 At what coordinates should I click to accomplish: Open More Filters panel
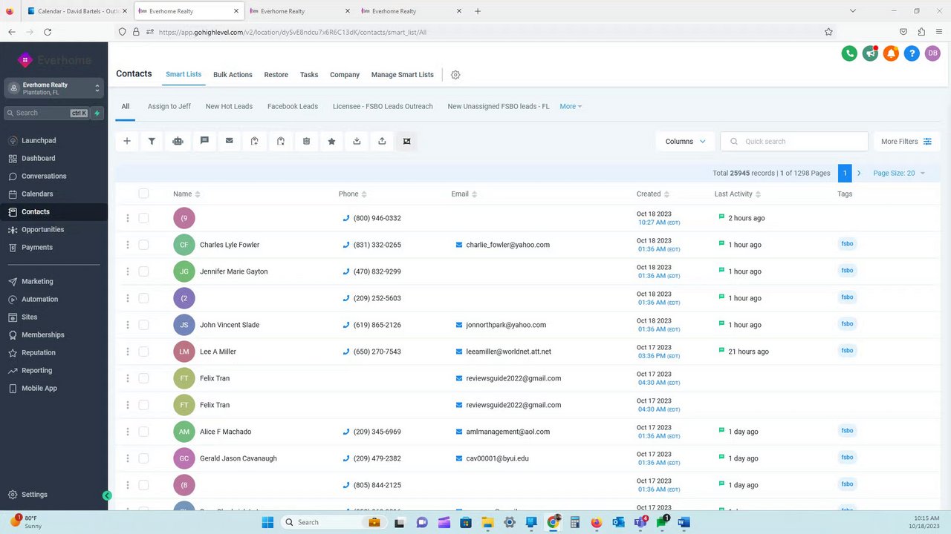click(906, 142)
